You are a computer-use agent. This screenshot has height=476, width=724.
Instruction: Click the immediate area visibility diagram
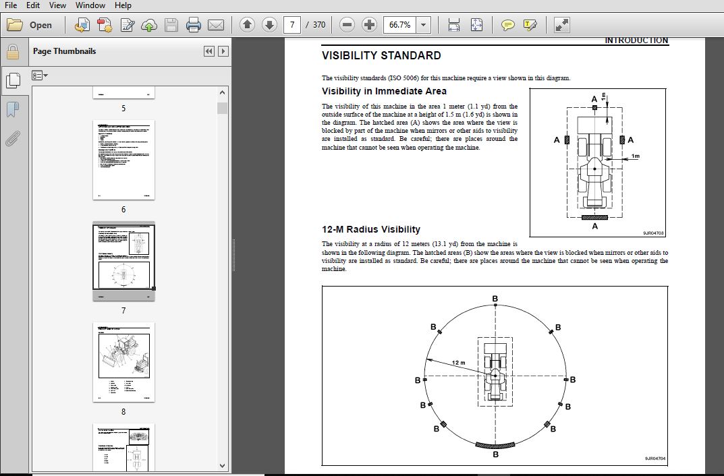[597, 162]
